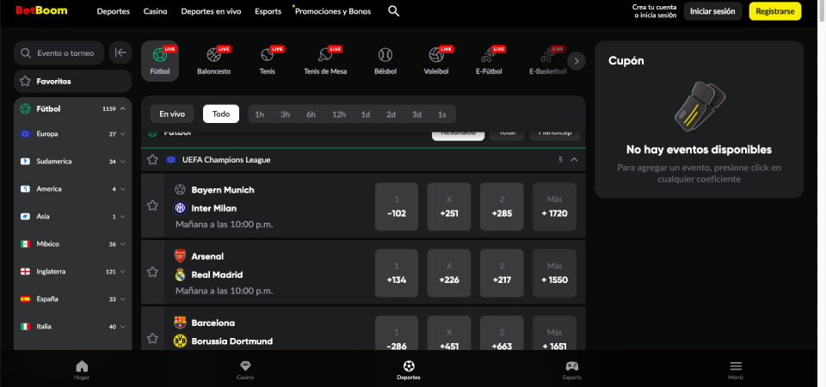This screenshot has width=826, height=387.
Task: Click the yellow Registrarse button
Action: tap(775, 11)
